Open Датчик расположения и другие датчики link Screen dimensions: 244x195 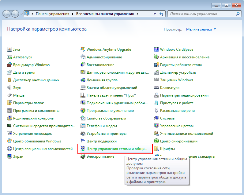(x=118, y=72)
